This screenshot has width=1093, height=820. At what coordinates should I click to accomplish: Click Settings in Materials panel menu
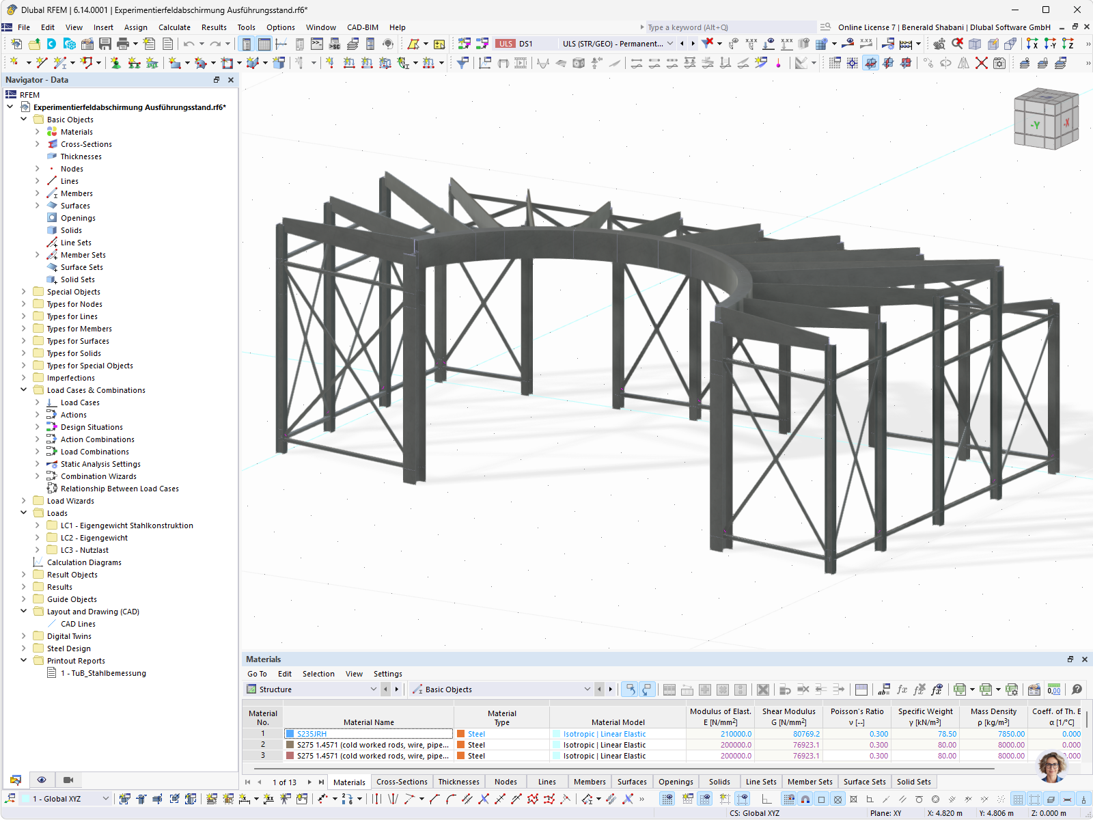click(x=387, y=674)
